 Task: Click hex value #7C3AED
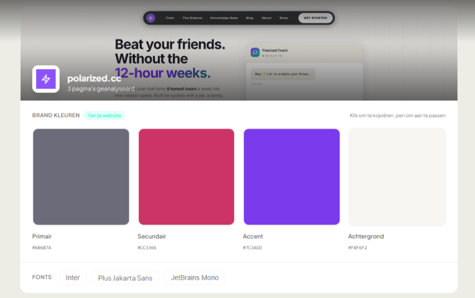coord(252,248)
